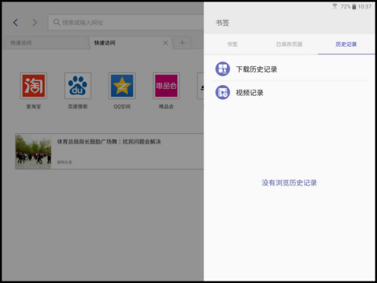Click the 下载历史记录 download icon
377x283 pixels.
pos(222,68)
